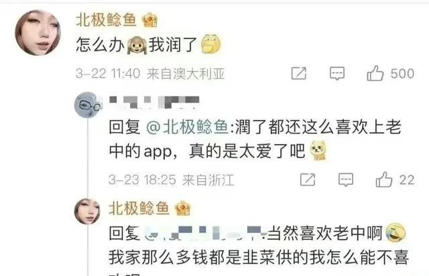Click the crown badge beside the top 北极鲶鱼 username
Image resolution: width=429 pixels, height=276 pixels.
click(x=149, y=20)
